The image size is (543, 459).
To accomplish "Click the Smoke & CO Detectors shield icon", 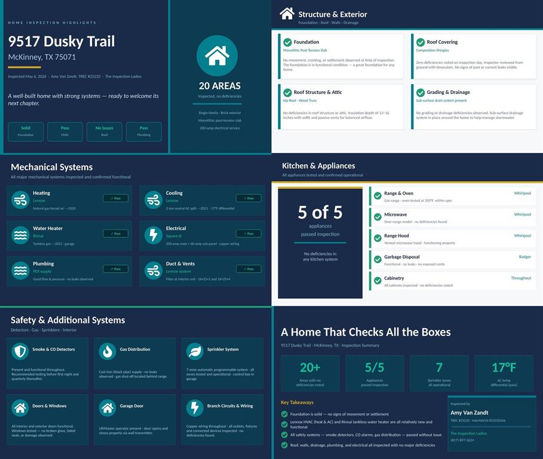I will tap(20, 351).
